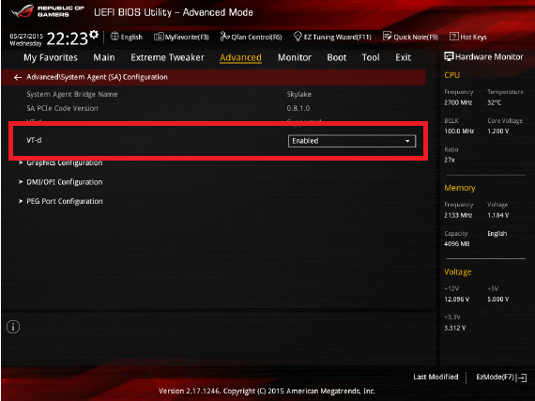Open the settings gear next to the clock
Viewport: 535px width, 401px height.
(94, 35)
